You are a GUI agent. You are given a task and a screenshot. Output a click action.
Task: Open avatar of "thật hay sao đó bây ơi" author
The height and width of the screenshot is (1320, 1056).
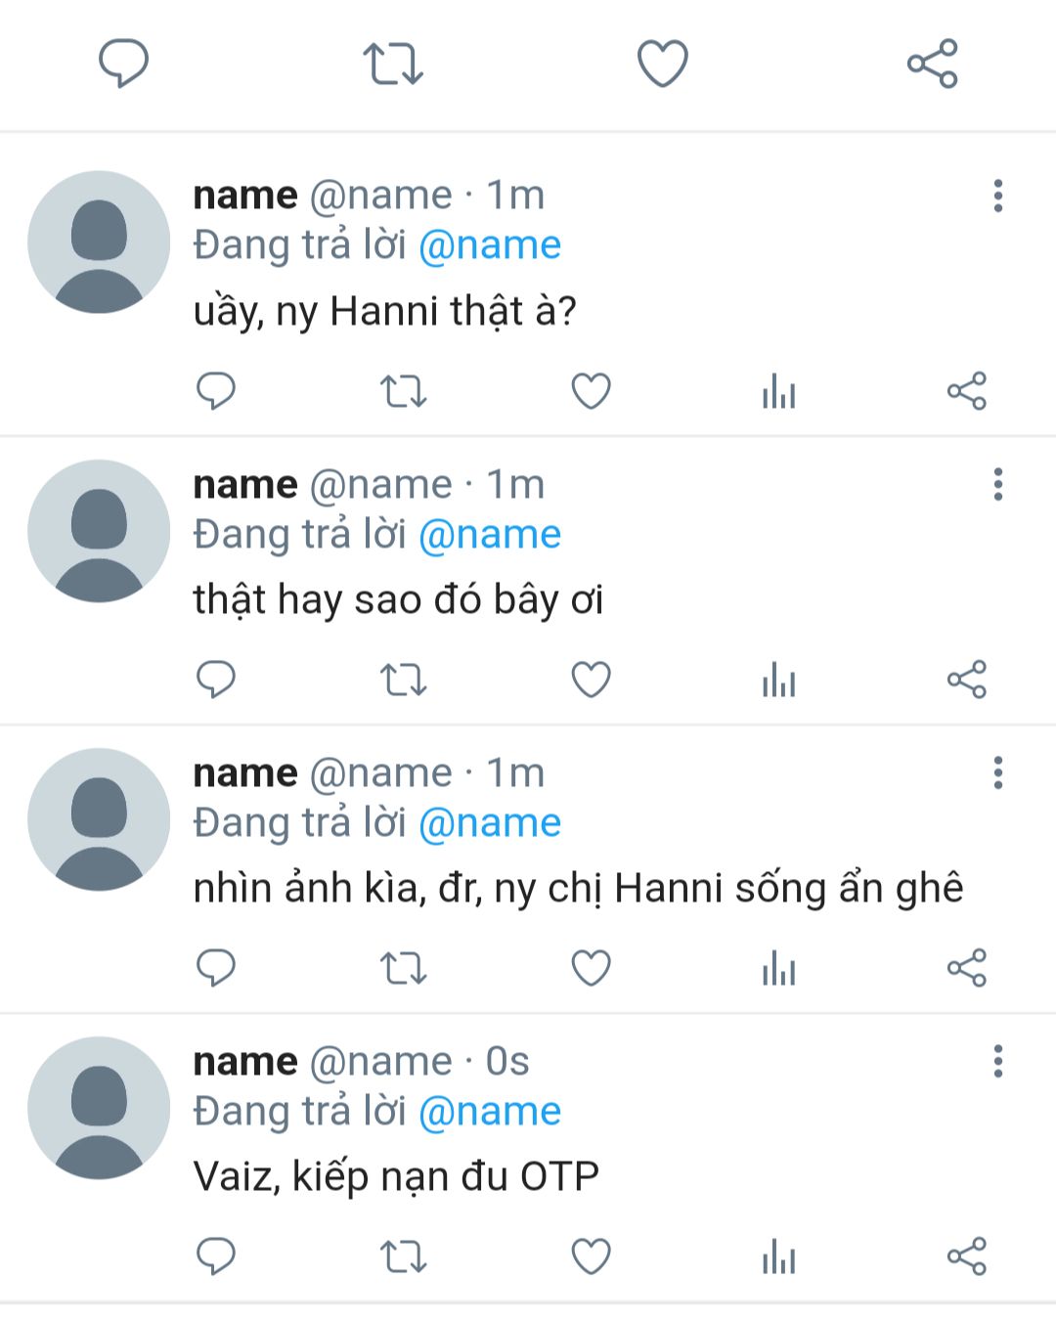click(99, 531)
